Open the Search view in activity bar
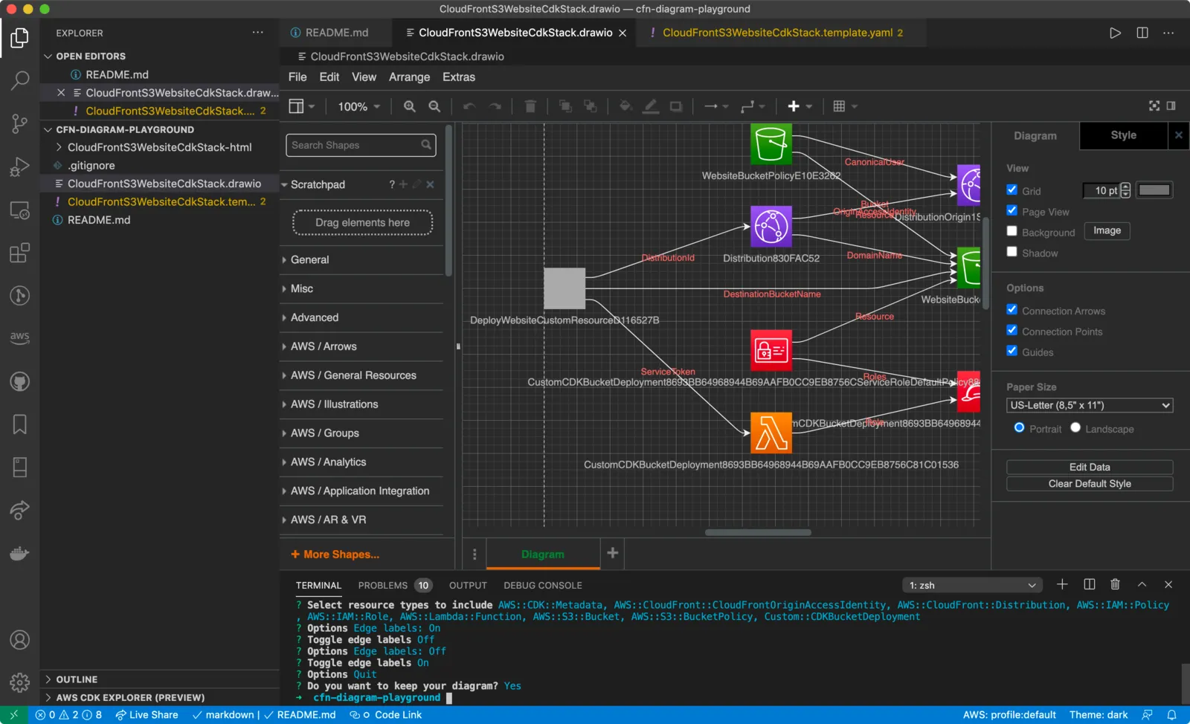 (x=20, y=80)
